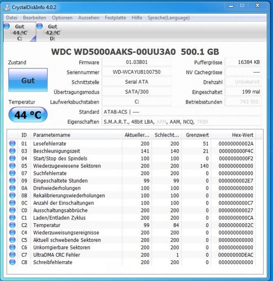Click status orb of Wiederzugewiesene Sektoren row
This screenshot has width=273, height=281.
[12, 165]
